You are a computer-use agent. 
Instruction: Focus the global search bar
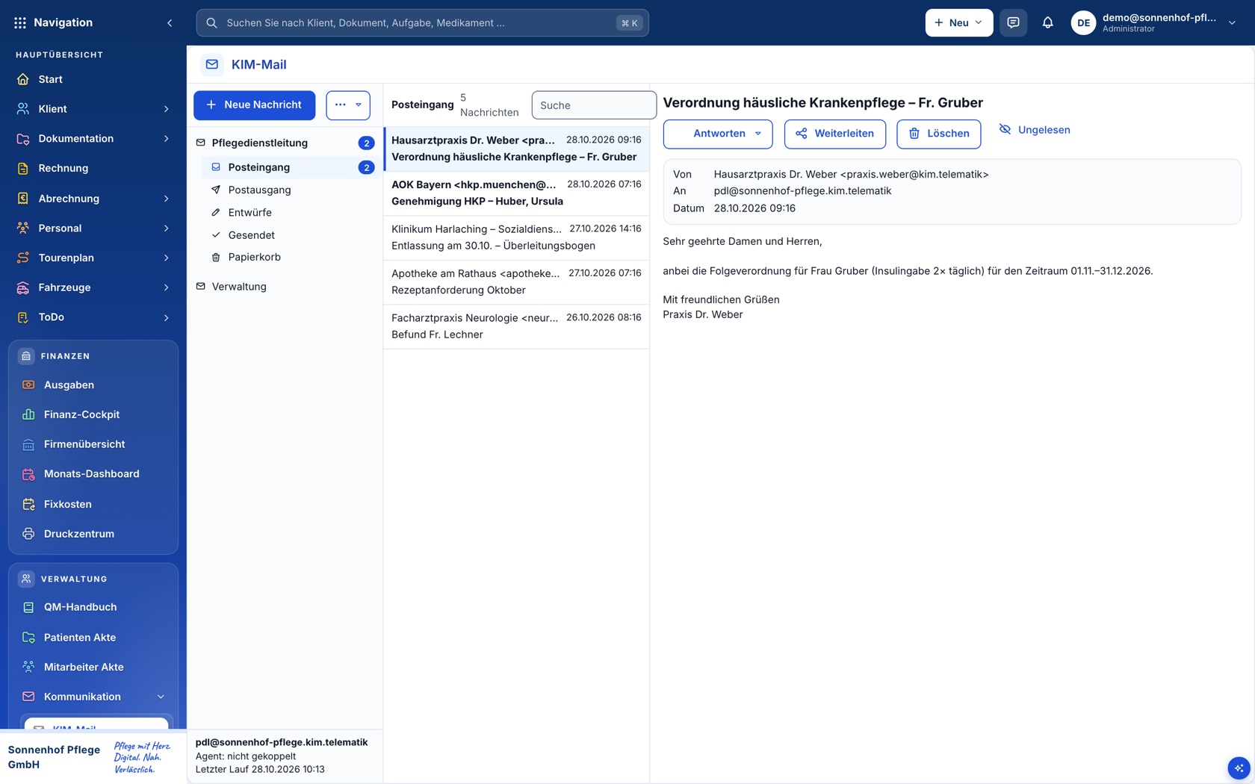422,23
